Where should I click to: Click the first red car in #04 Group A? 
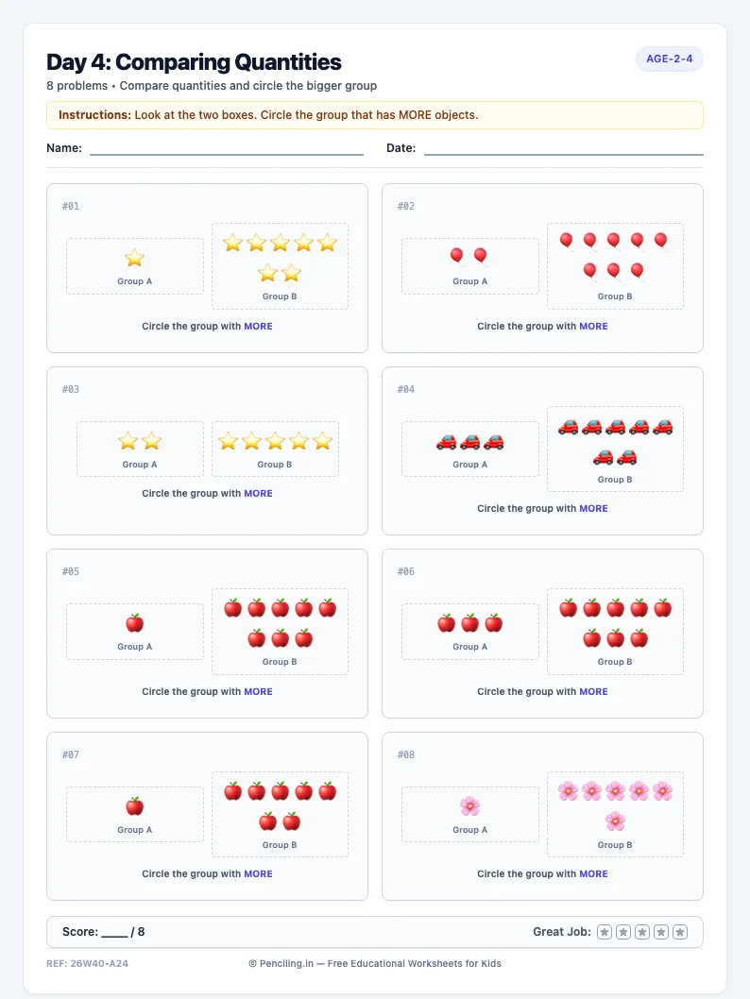point(446,442)
